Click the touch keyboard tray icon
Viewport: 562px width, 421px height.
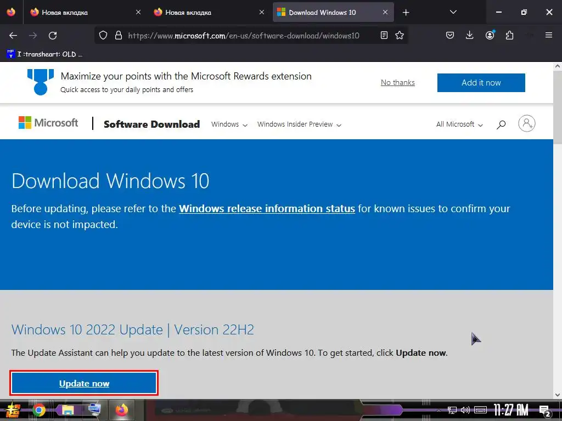coord(480,410)
